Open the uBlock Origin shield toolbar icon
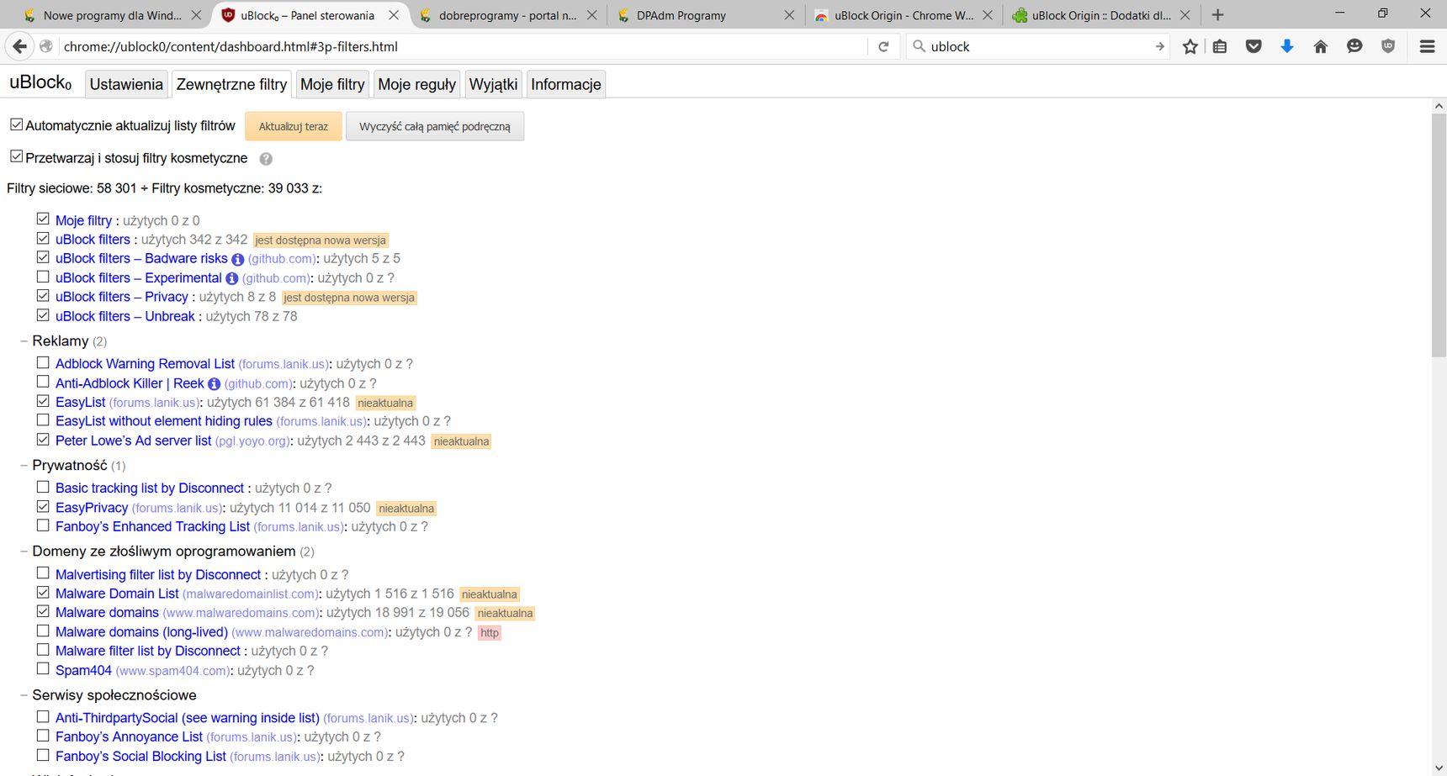This screenshot has width=1447, height=776. (x=1388, y=46)
